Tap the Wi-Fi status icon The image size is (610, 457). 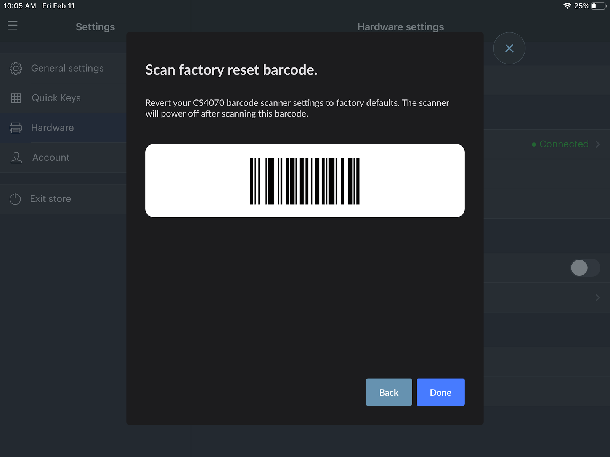pyautogui.click(x=567, y=6)
